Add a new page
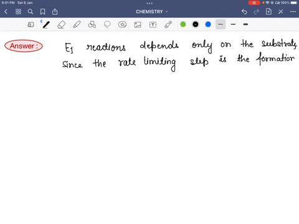 268,12
